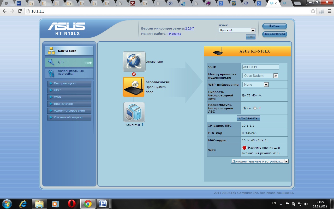Open the QIS quick setup item
Screen dimensions: 334x209
(69, 62)
